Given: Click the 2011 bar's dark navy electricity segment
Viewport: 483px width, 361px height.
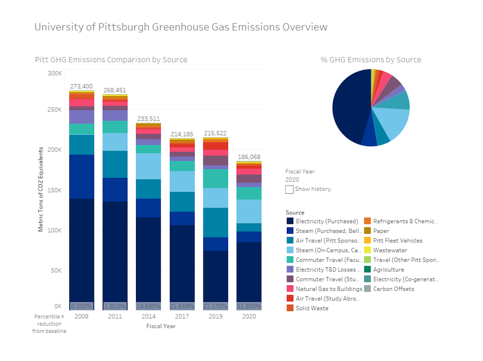Looking at the screenshot, I should [x=115, y=256].
